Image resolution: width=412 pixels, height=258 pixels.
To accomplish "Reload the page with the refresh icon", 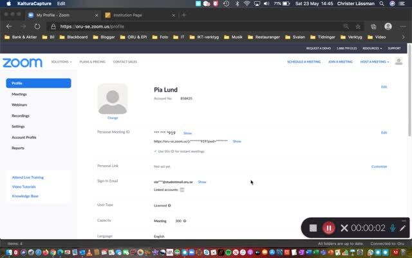I will point(37,26).
